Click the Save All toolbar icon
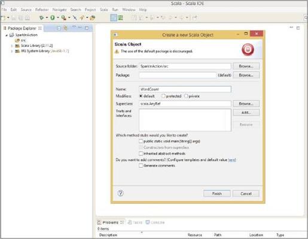The width and height of the screenshot is (308, 239). [20, 18]
